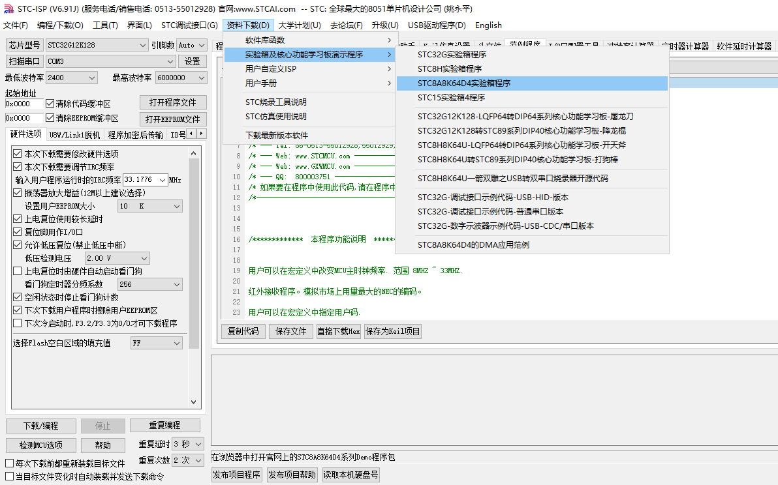Enable 上电复位时由硬件自动启动看门狗
Screen dimensions: 778x485
click(18, 271)
